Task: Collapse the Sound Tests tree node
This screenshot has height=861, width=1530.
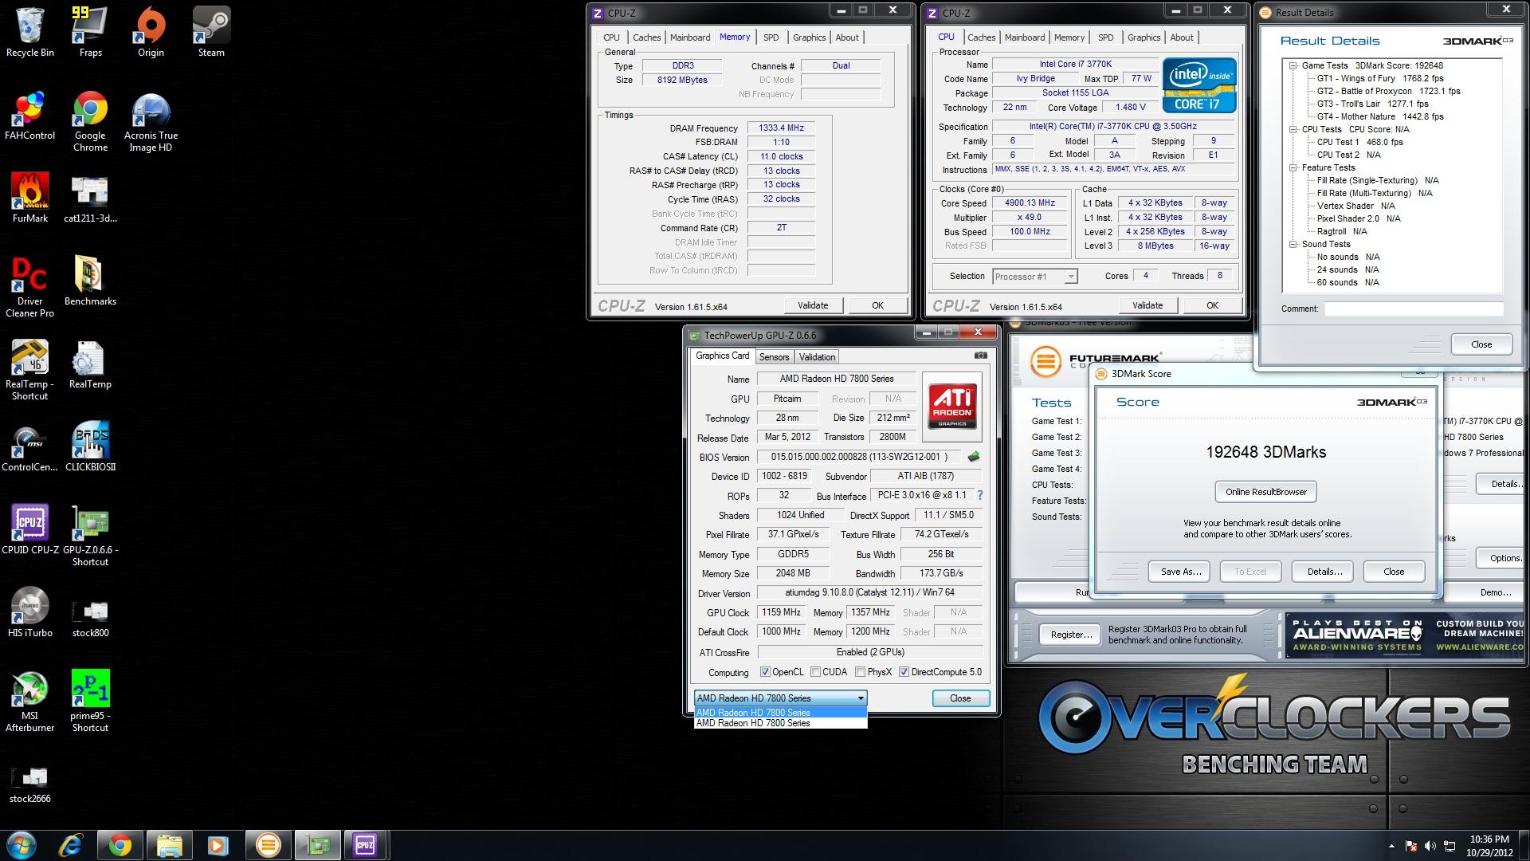Action: (x=1293, y=244)
